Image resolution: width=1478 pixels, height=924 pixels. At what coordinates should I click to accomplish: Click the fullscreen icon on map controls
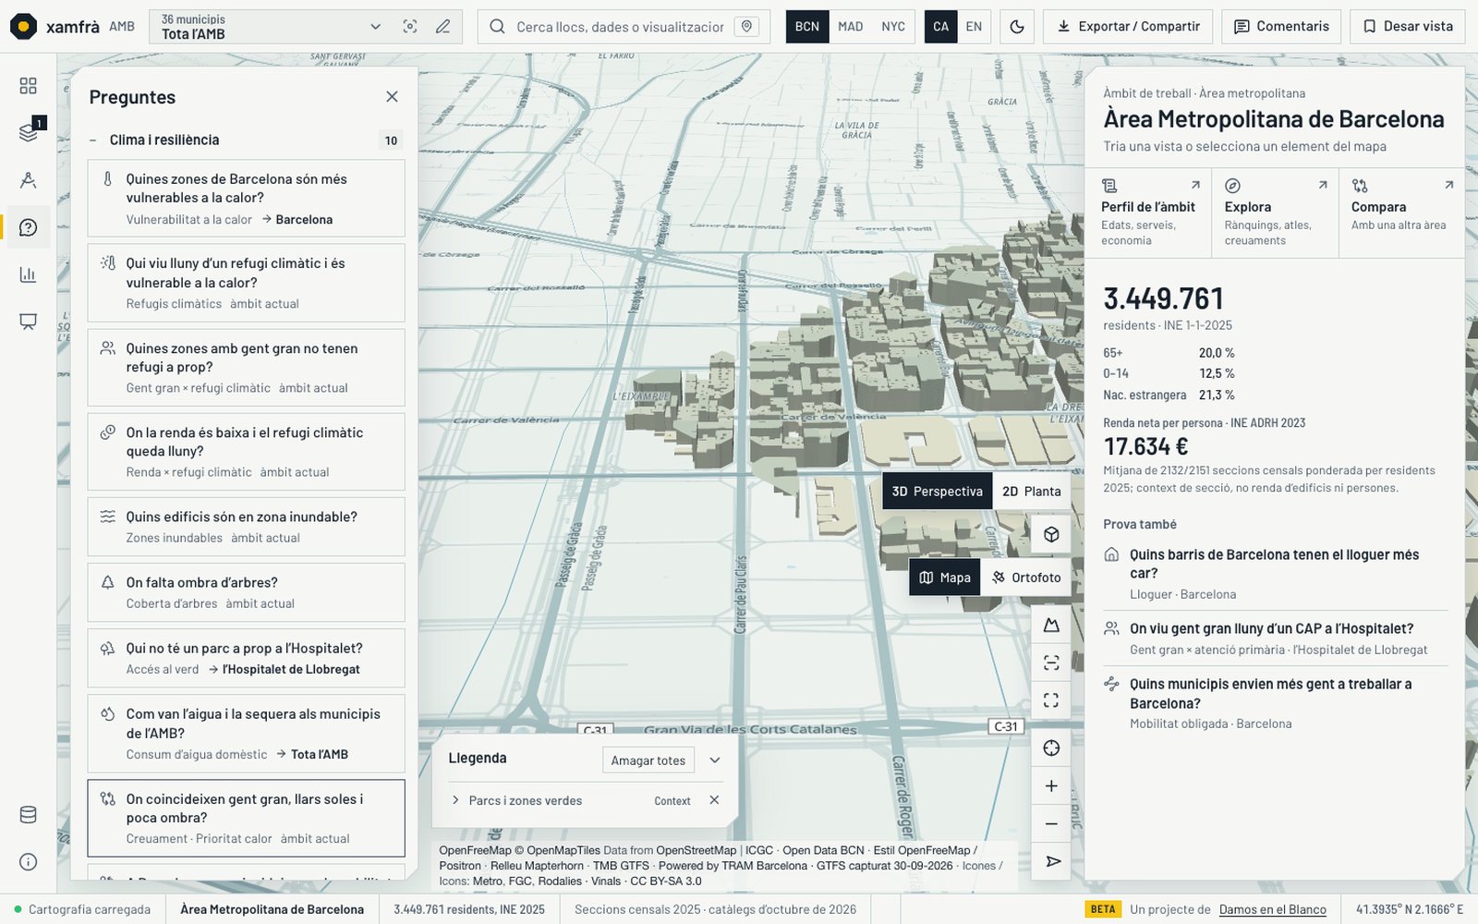(1051, 700)
